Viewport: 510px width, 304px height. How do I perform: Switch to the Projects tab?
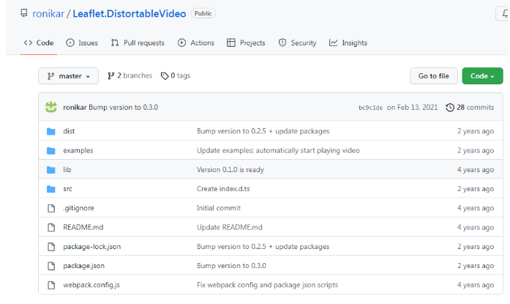click(246, 43)
